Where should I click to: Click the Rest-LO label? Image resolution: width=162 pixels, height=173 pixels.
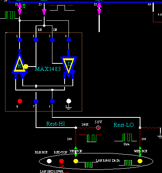pos(124,125)
